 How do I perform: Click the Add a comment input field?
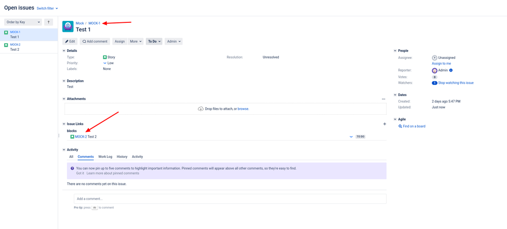tap(230, 199)
